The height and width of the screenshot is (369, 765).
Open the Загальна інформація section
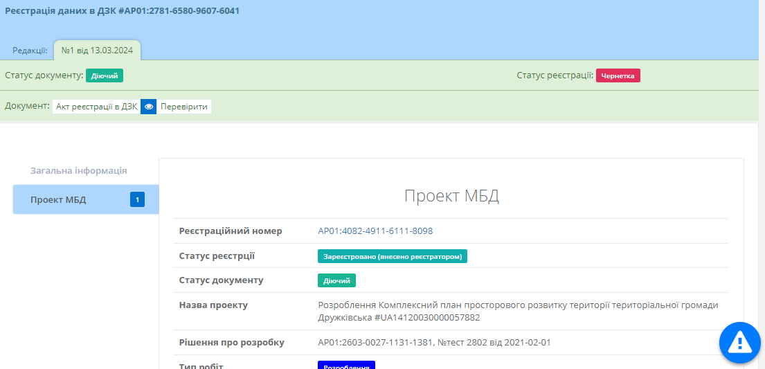(x=78, y=170)
